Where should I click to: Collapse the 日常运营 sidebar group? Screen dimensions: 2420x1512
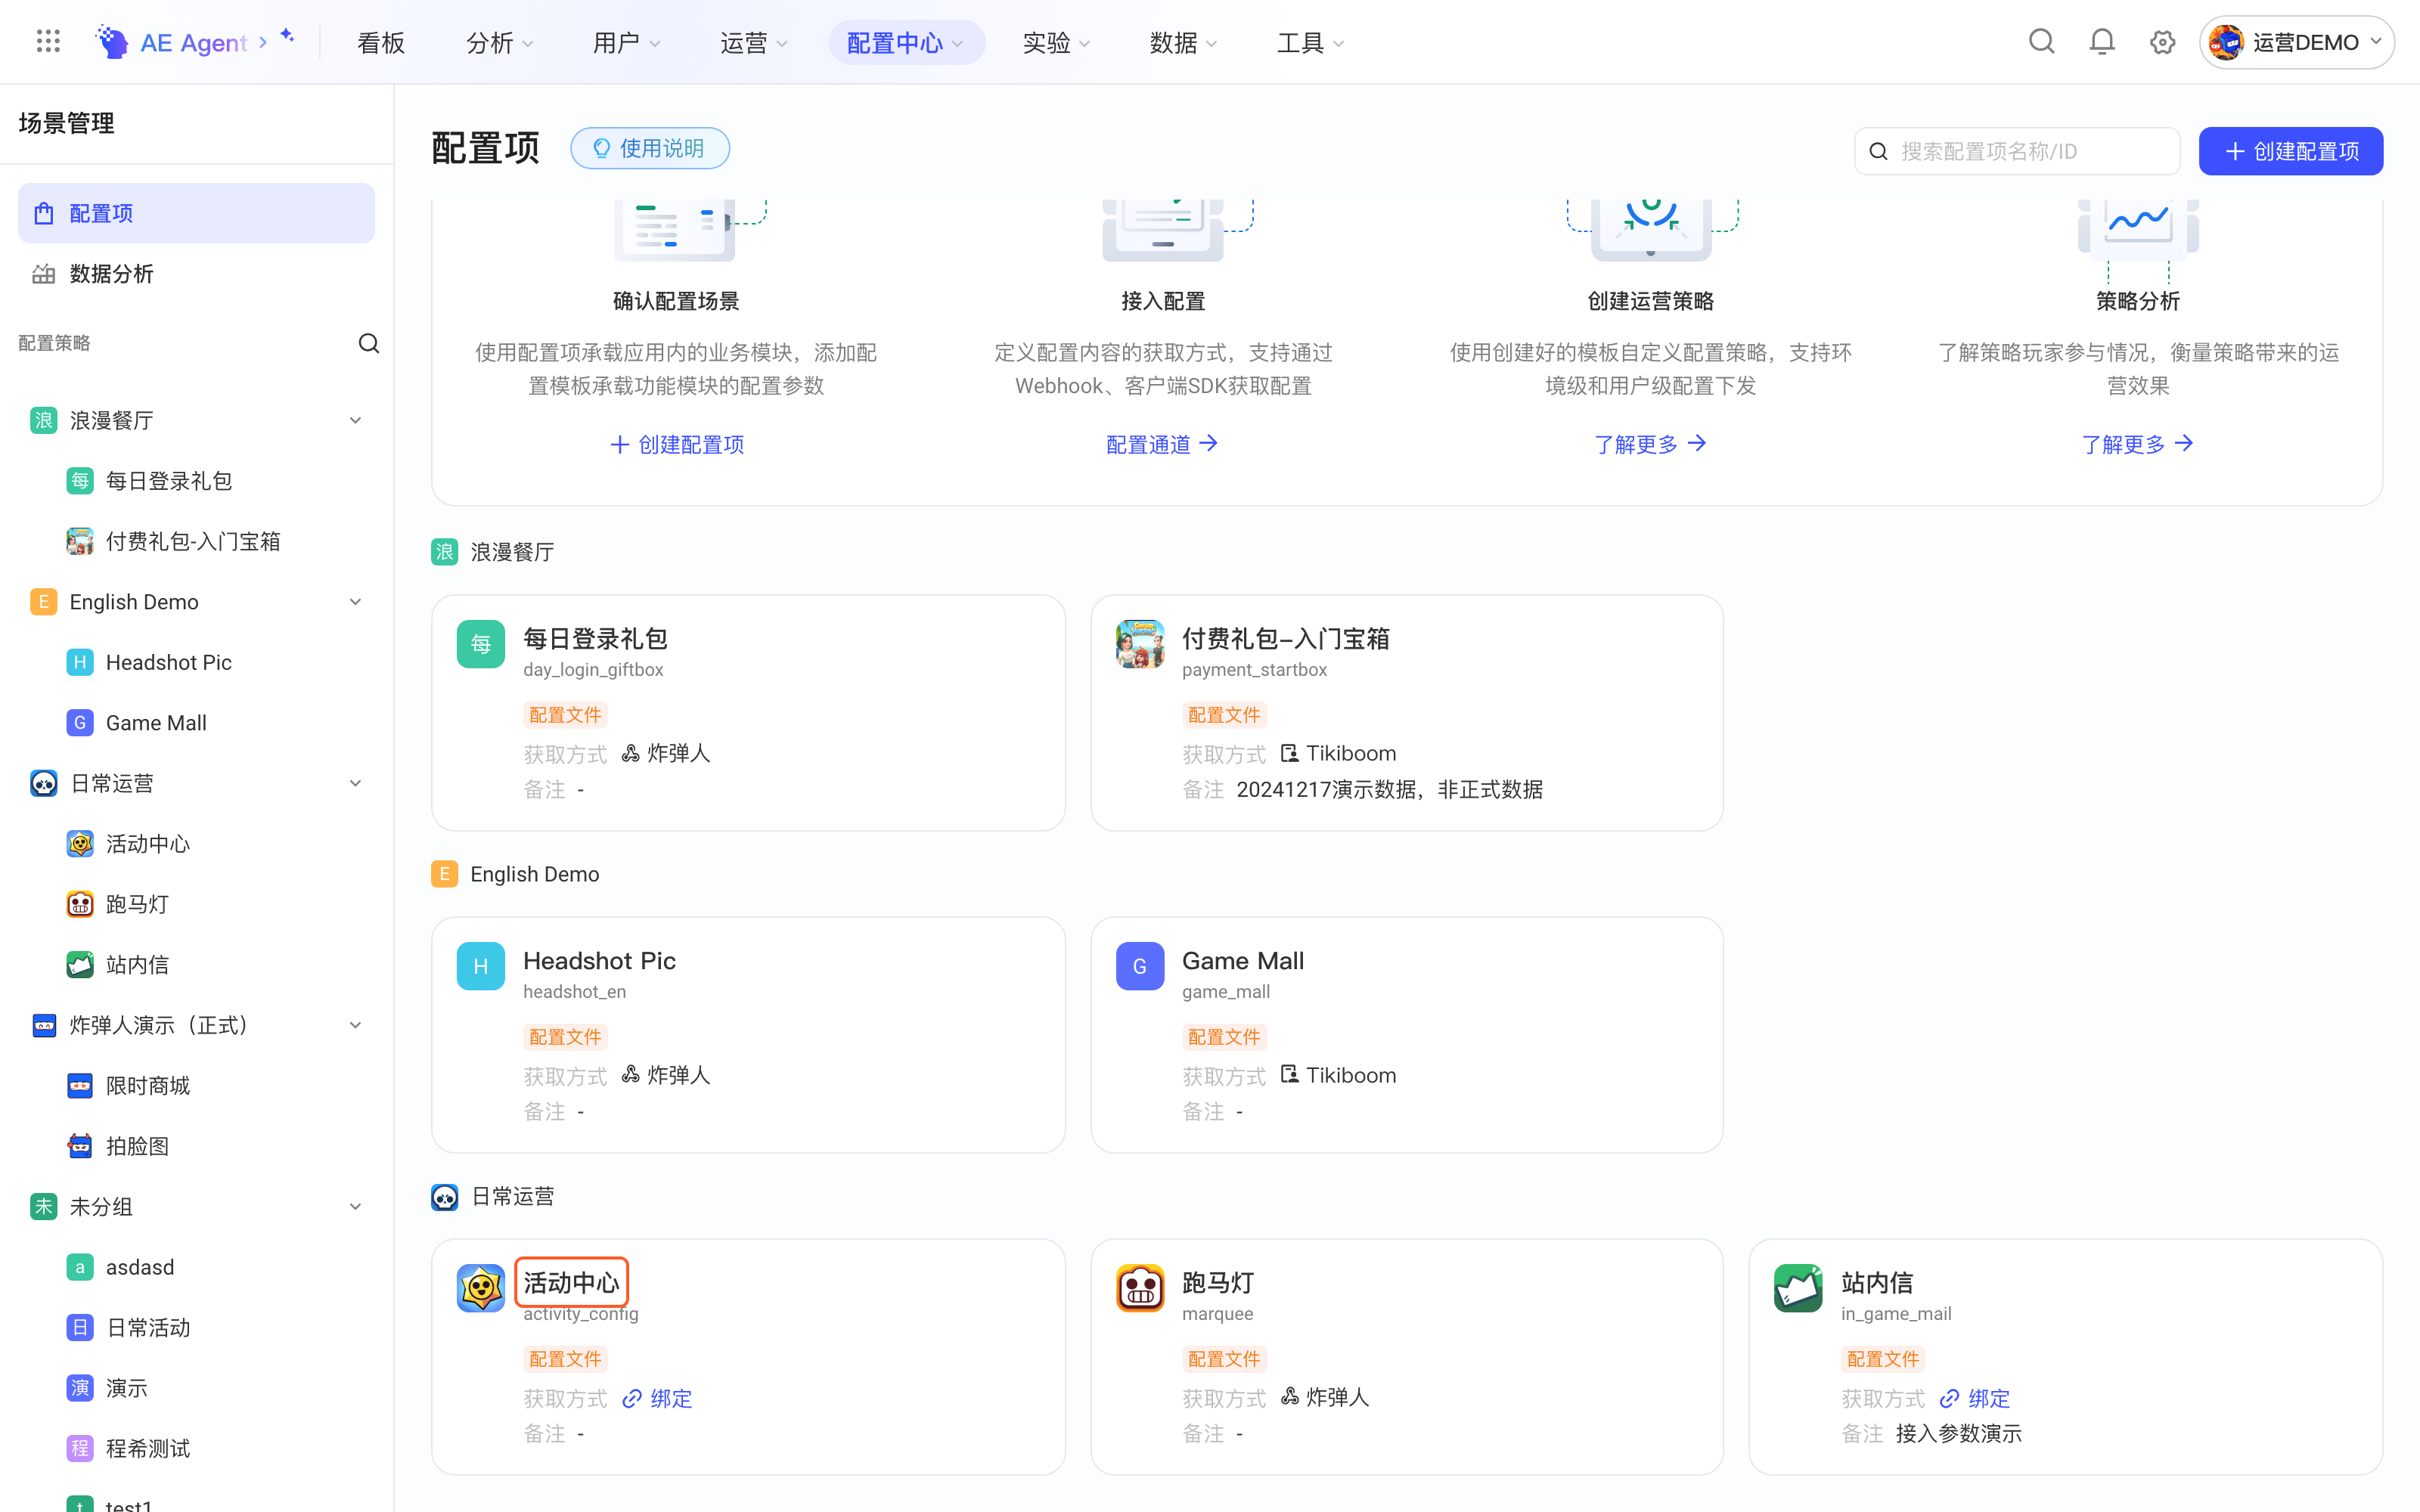coord(355,784)
